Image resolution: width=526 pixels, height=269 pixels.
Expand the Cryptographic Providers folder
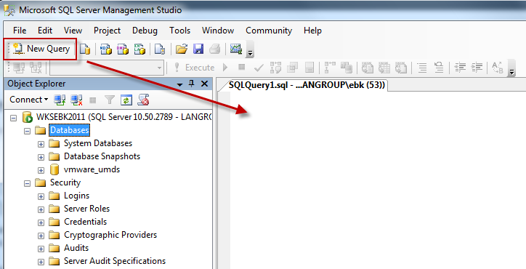(41, 236)
